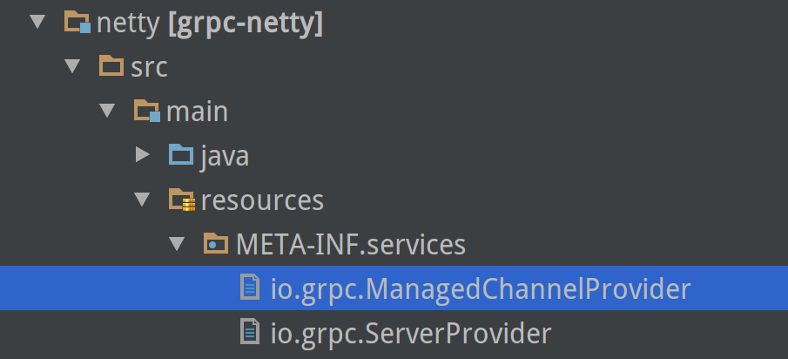The image size is (788, 359).
Task: Collapse the main folder arrow
Action: click(x=107, y=112)
